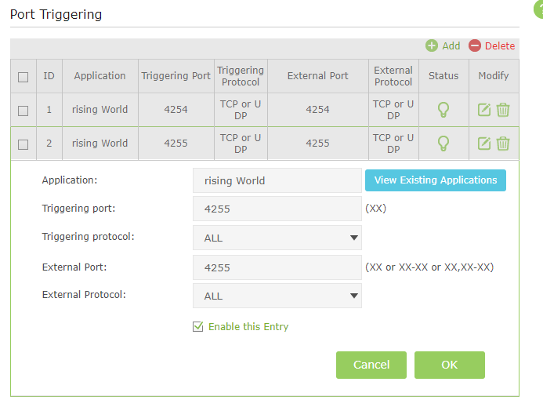Uncheck Enable this Entry
Screen dimensions: 543x418
point(198,327)
